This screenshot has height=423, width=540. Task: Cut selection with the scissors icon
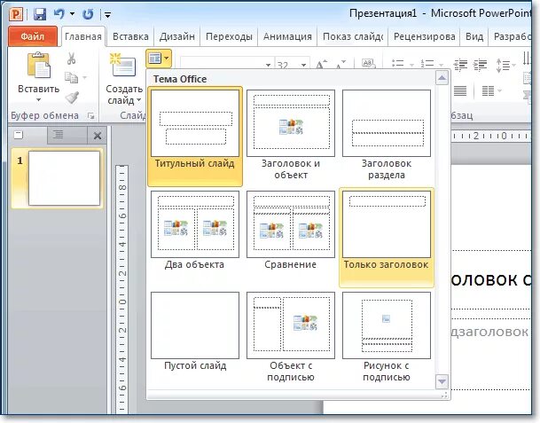click(x=71, y=59)
